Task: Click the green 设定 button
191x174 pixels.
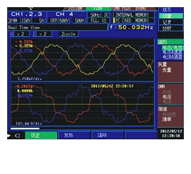Action: tap(41, 135)
